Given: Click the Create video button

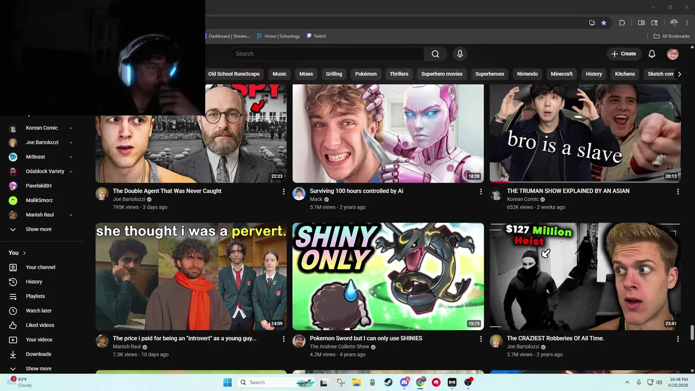Looking at the screenshot, I should [623, 54].
